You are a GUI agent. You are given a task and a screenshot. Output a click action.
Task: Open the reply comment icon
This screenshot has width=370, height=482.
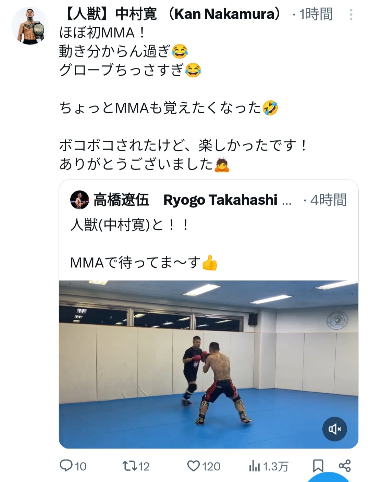[66, 466]
